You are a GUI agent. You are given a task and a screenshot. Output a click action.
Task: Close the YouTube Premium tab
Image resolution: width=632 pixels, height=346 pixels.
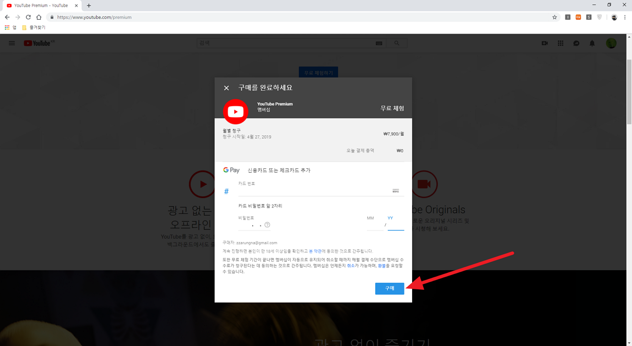(x=76, y=6)
